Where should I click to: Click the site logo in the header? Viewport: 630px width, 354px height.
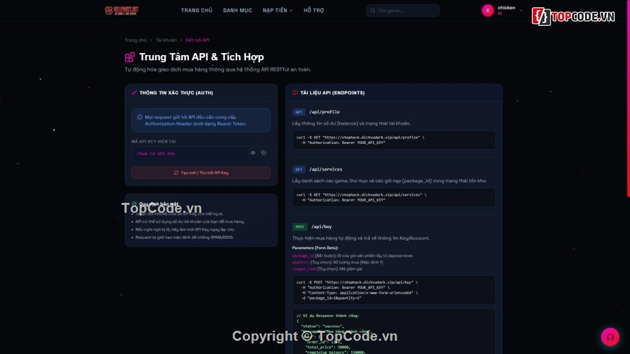pyautogui.click(x=122, y=11)
